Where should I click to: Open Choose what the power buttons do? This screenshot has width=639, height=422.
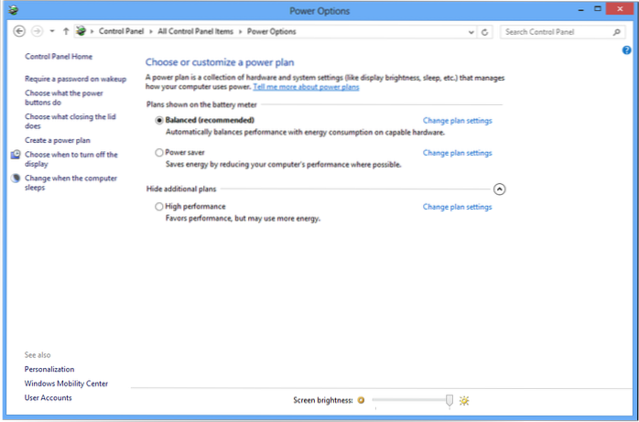click(64, 98)
